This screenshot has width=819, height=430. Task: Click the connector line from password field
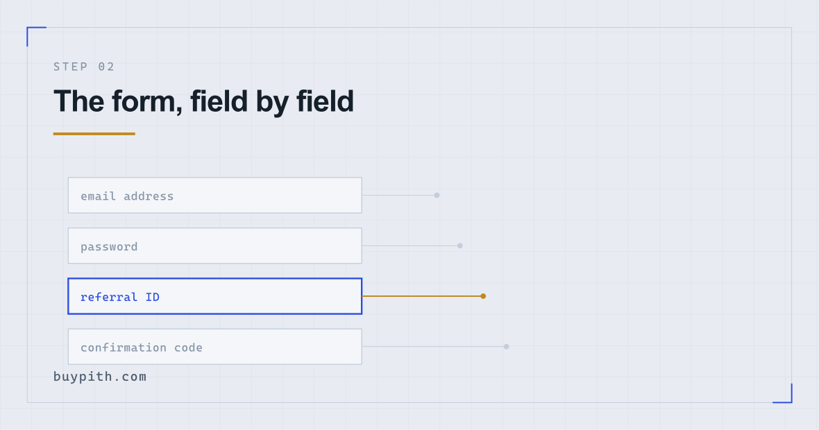[x=409, y=246]
